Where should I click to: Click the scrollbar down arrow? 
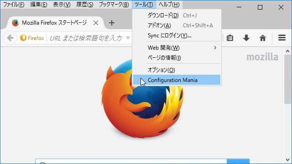(x=287, y=159)
